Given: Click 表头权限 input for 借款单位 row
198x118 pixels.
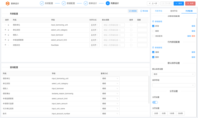Looking at the screenshot, I should click(113, 25).
